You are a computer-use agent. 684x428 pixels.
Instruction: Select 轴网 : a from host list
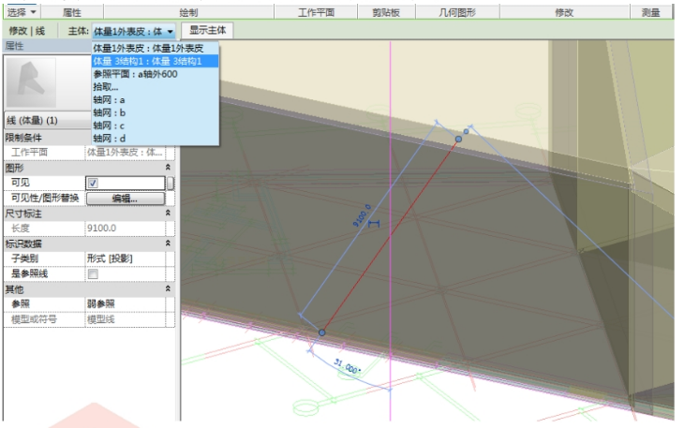click(155, 100)
